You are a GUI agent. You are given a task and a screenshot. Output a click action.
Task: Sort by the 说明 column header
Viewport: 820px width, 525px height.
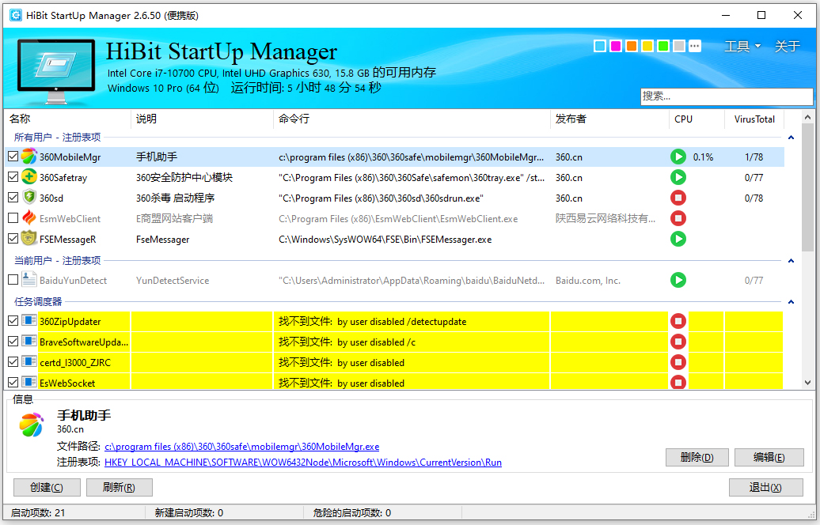[202, 119]
